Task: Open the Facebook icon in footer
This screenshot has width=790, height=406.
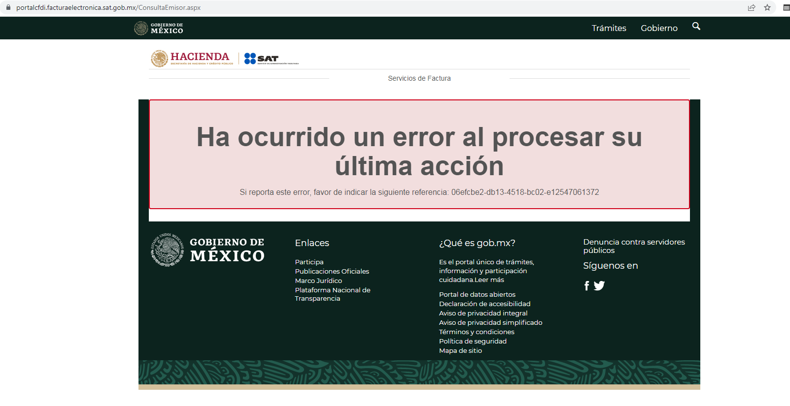Action: [x=586, y=286]
